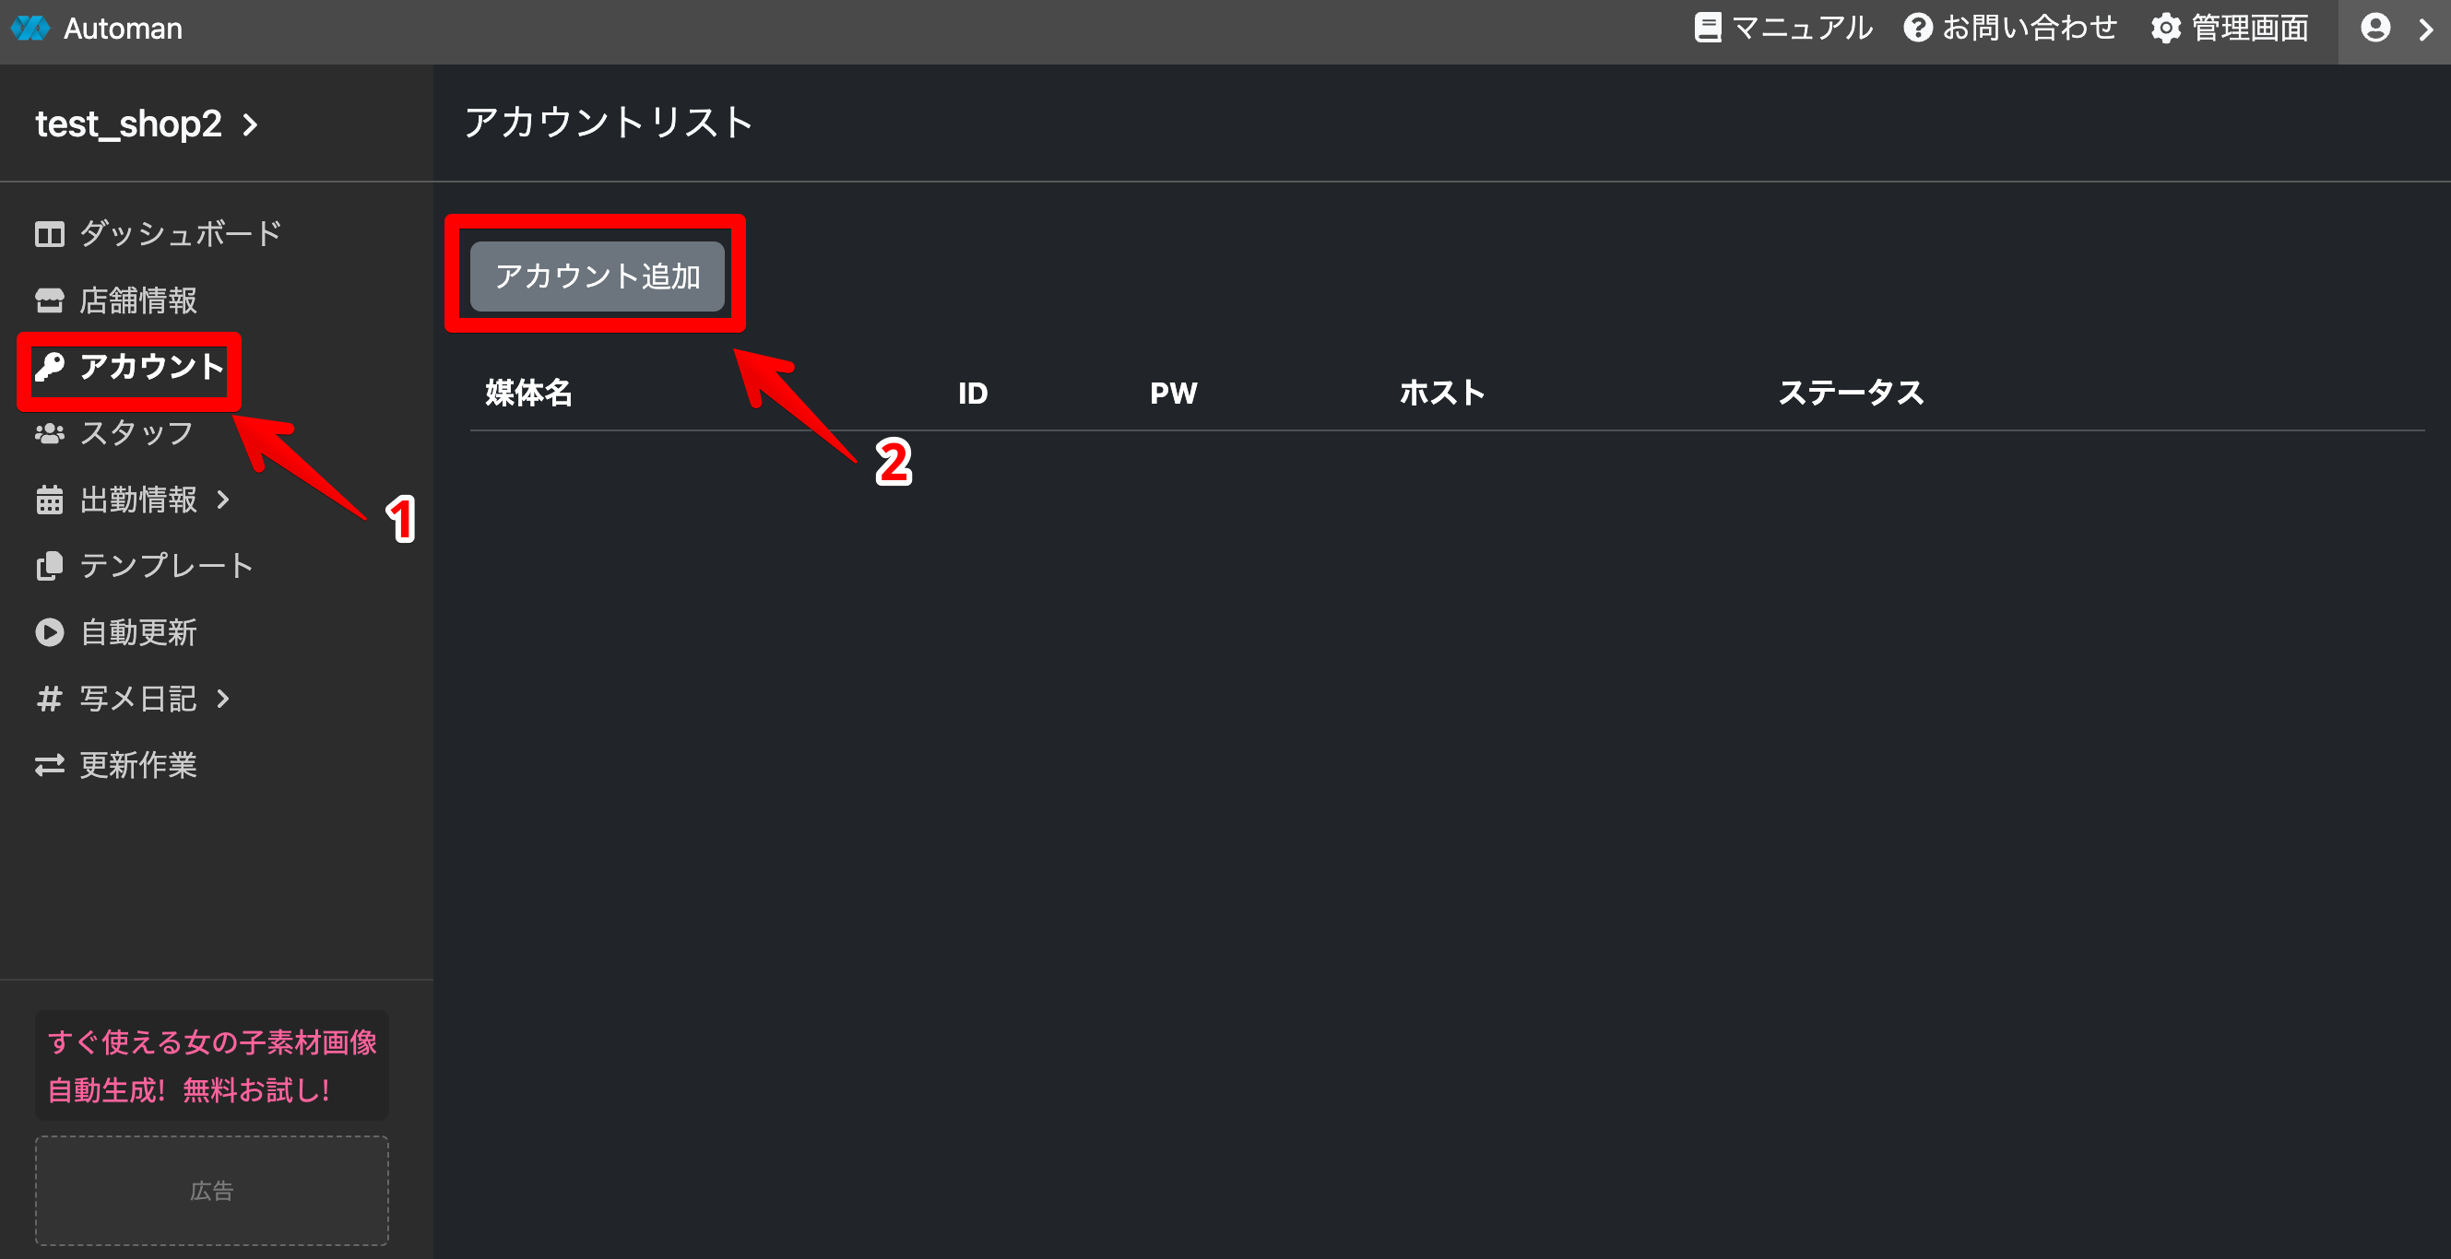Click the 出勤情報 calendar icon
This screenshot has width=2451, height=1259.
(50, 500)
